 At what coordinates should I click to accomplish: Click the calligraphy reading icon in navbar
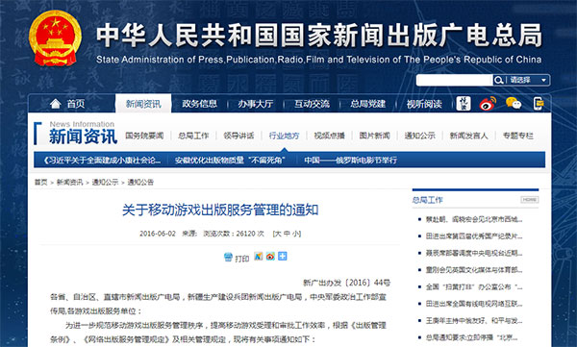click(464, 104)
